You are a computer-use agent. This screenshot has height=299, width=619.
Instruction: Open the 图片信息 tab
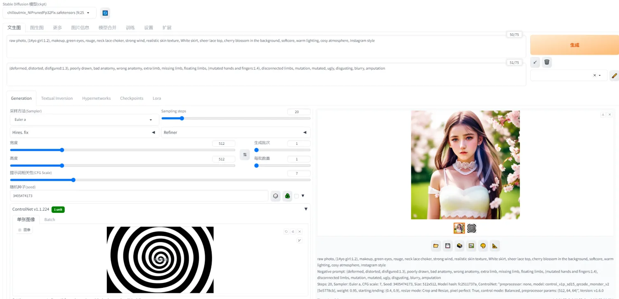(x=80, y=28)
